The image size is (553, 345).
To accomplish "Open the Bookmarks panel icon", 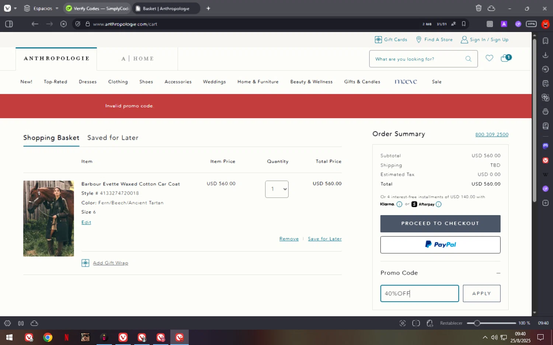I will point(546,41).
